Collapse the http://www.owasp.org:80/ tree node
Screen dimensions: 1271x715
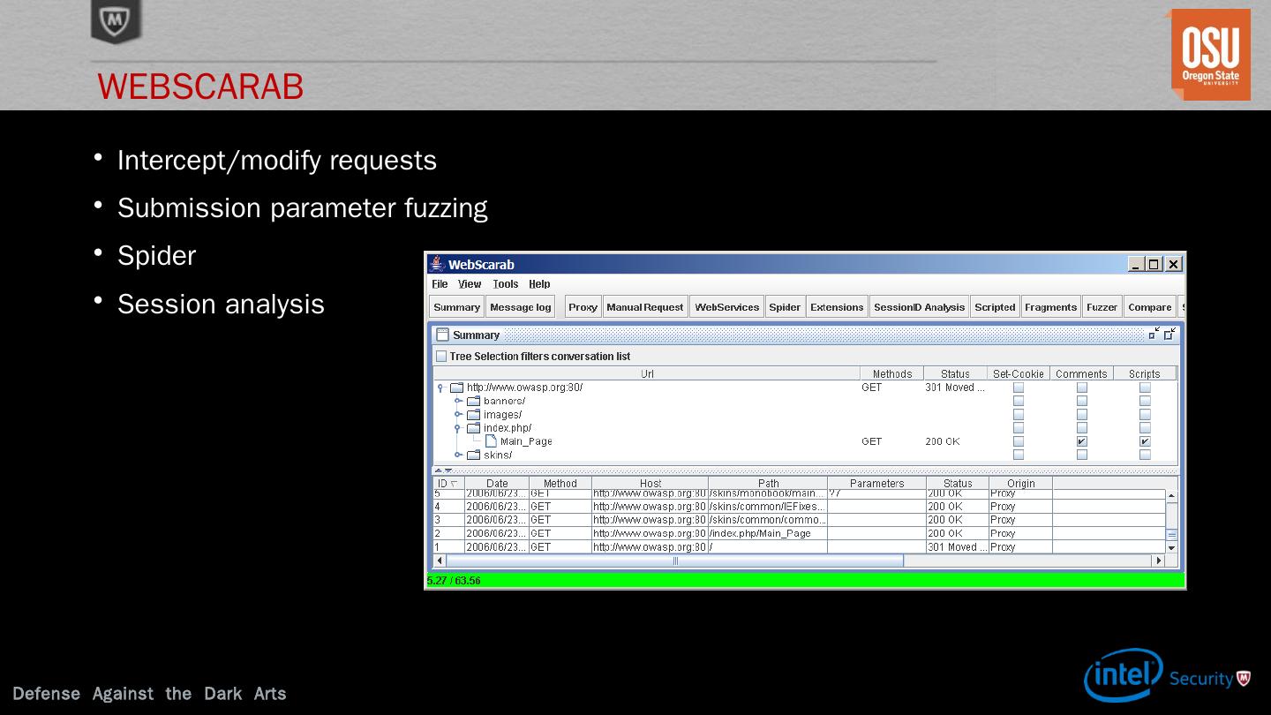coord(440,388)
